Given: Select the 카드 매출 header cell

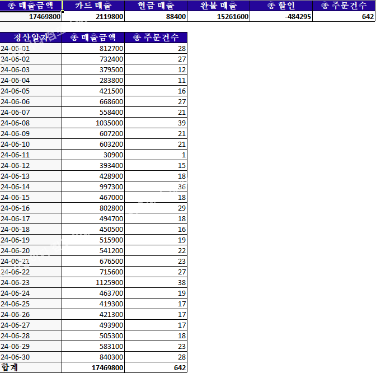Looking at the screenshot, I should (93, 6).
